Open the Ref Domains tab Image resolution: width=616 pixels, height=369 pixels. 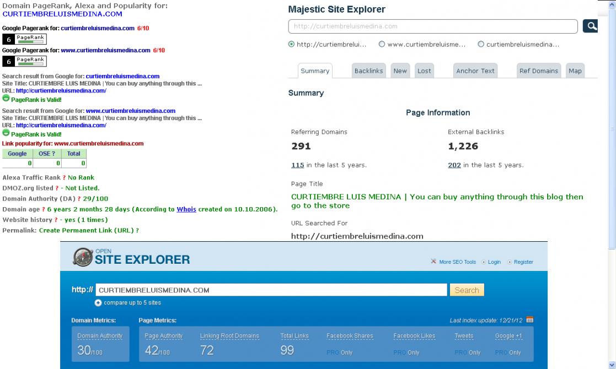[539, 71]
